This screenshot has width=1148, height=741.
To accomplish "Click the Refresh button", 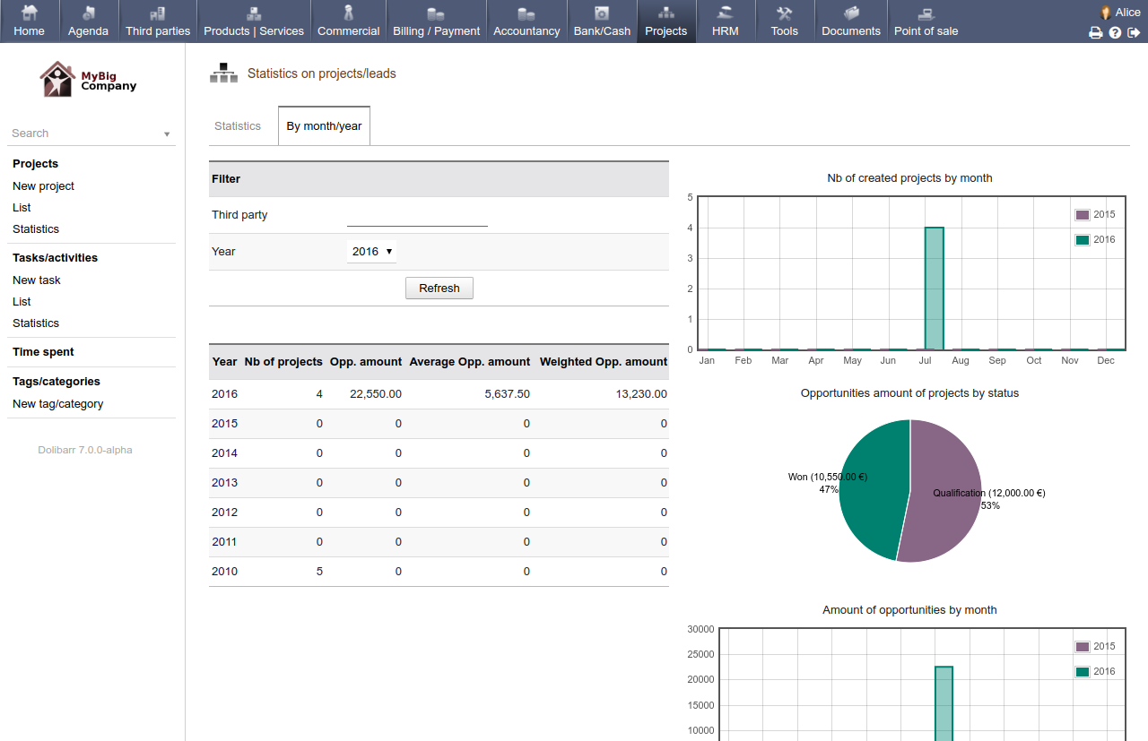I will (x=439, y=289).
